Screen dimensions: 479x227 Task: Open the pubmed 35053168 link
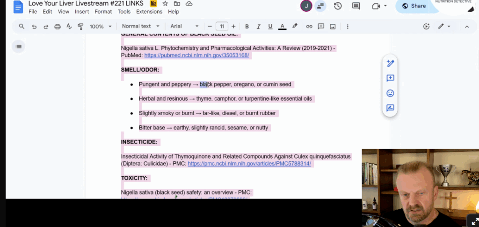click(196, 55)
